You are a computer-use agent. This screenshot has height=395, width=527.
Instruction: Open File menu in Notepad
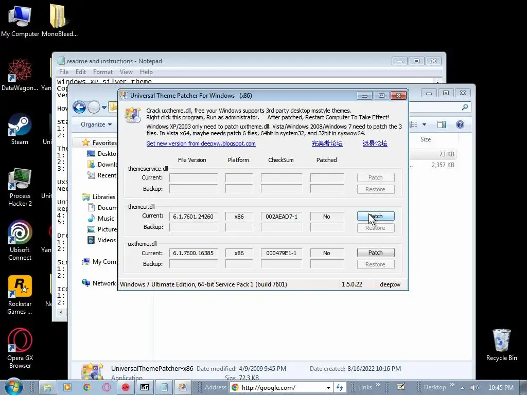(x=63, y=72)
